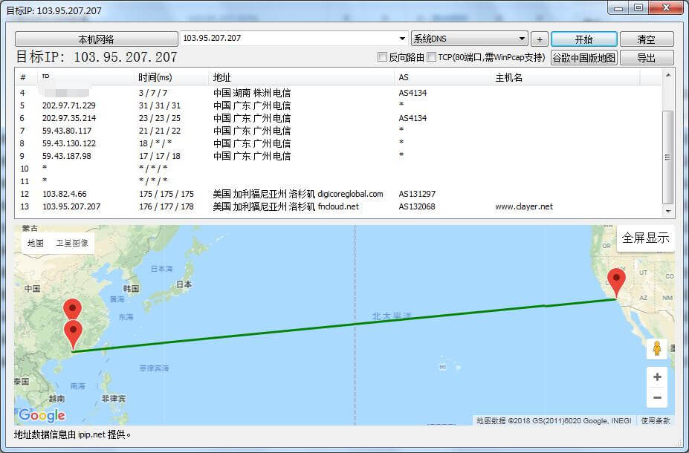Click the red map pin in Los Angeles
This screenshot has height=453, width=689.
click(x=616, y=283)
